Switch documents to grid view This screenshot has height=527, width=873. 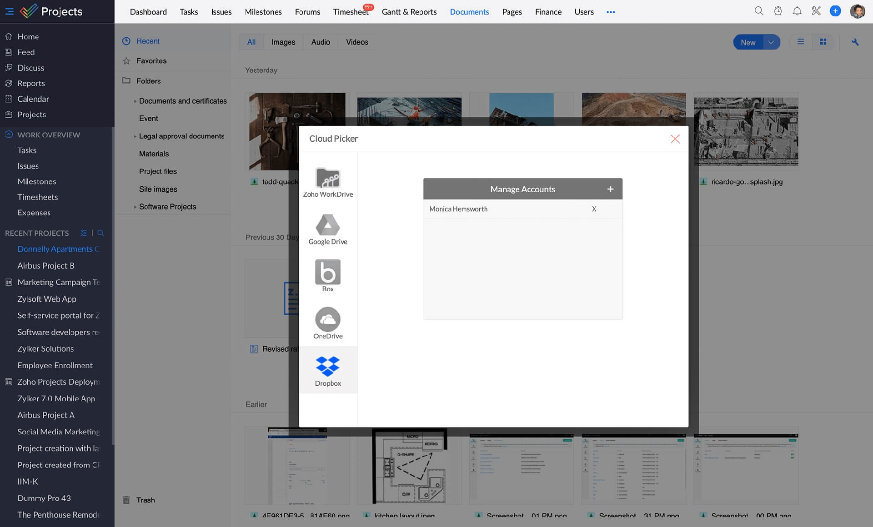[823, 42]
